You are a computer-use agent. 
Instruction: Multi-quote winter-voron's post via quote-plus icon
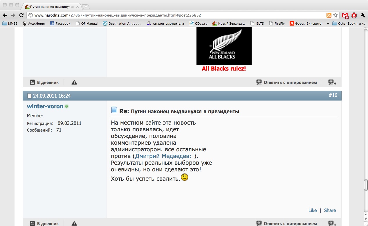pos(332,224)
